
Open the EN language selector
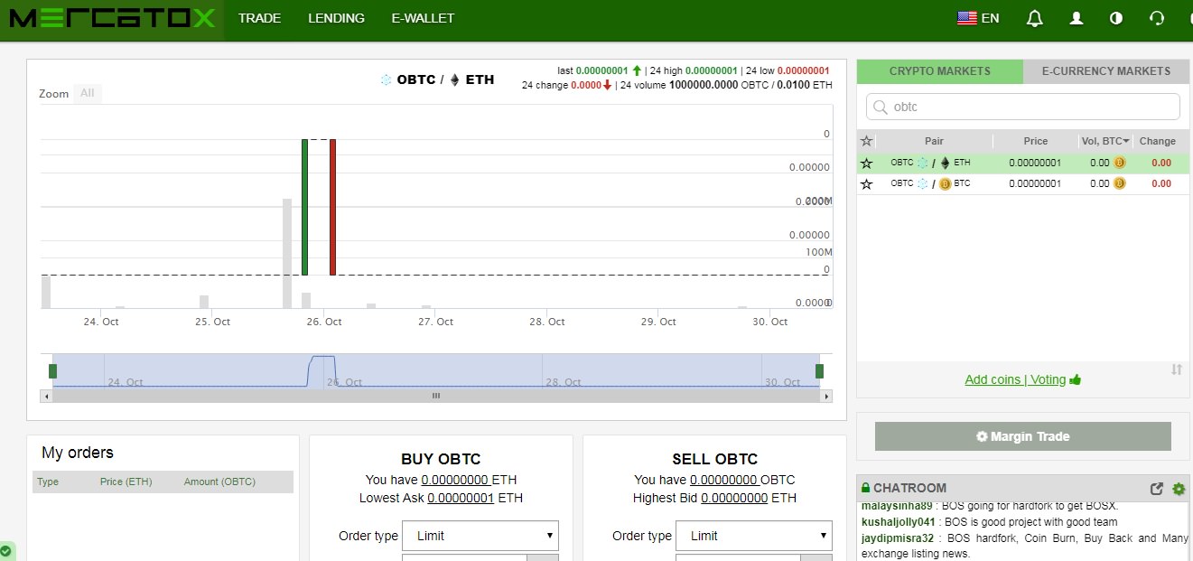click(x=990, y=18)
